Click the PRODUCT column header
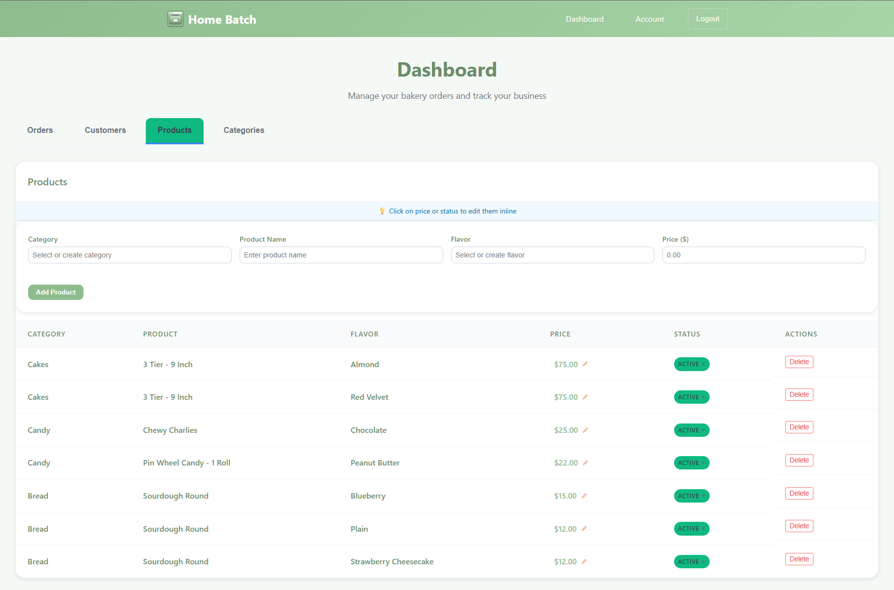Viewport: 894px width, 590px height. tap(160, 334)
